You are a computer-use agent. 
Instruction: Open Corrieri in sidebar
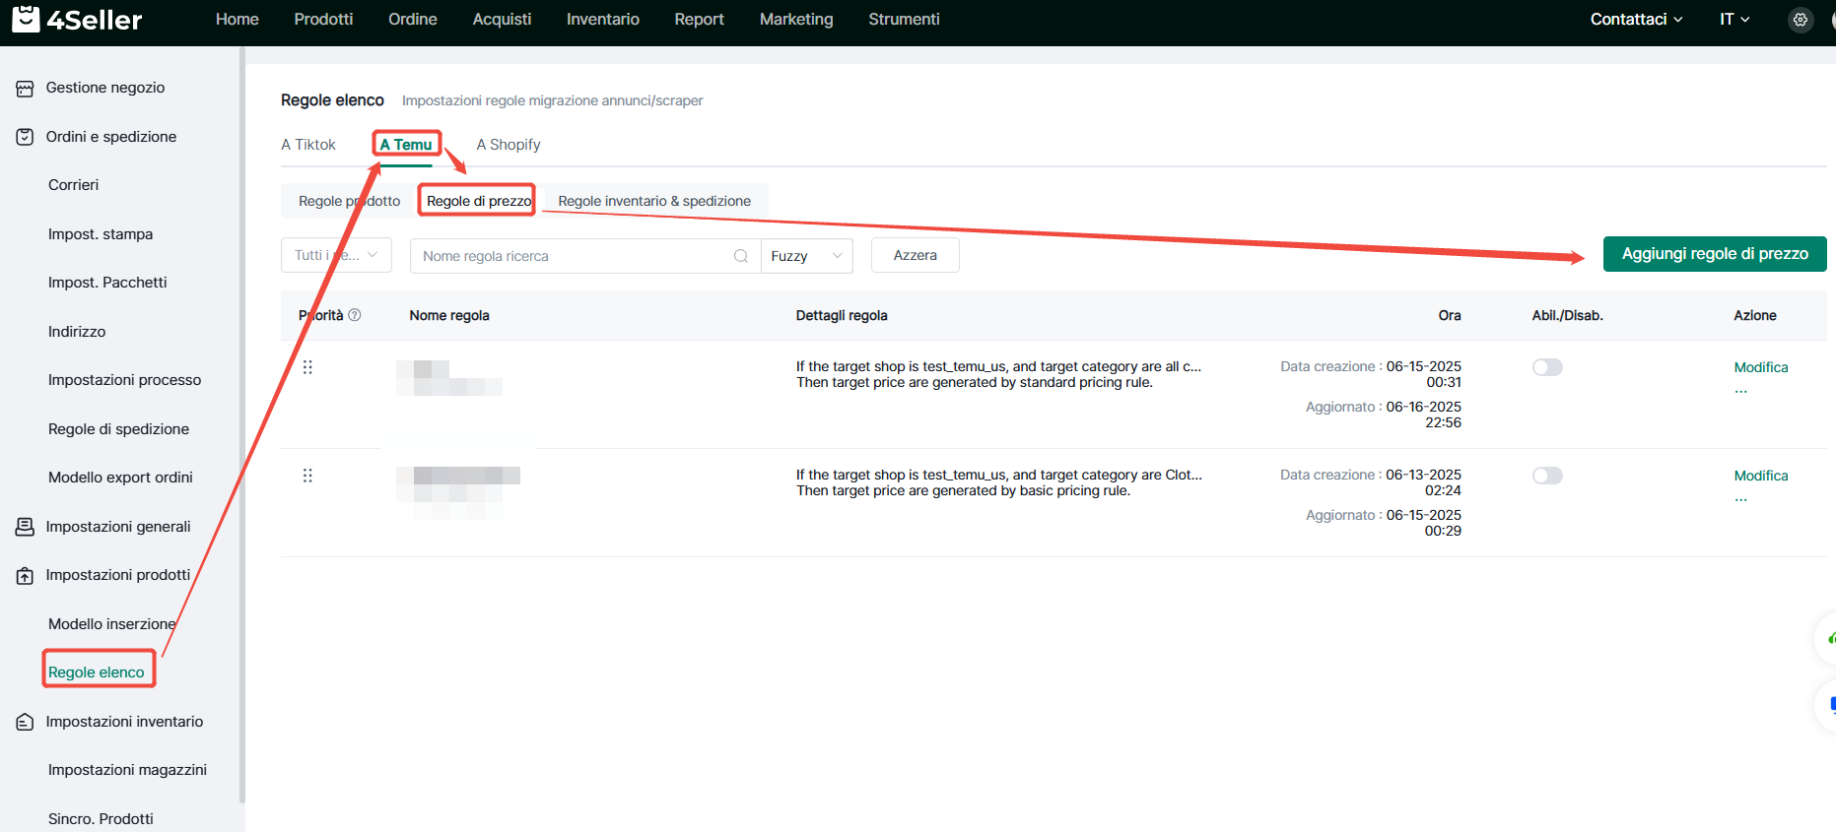[x=74, y=185]
